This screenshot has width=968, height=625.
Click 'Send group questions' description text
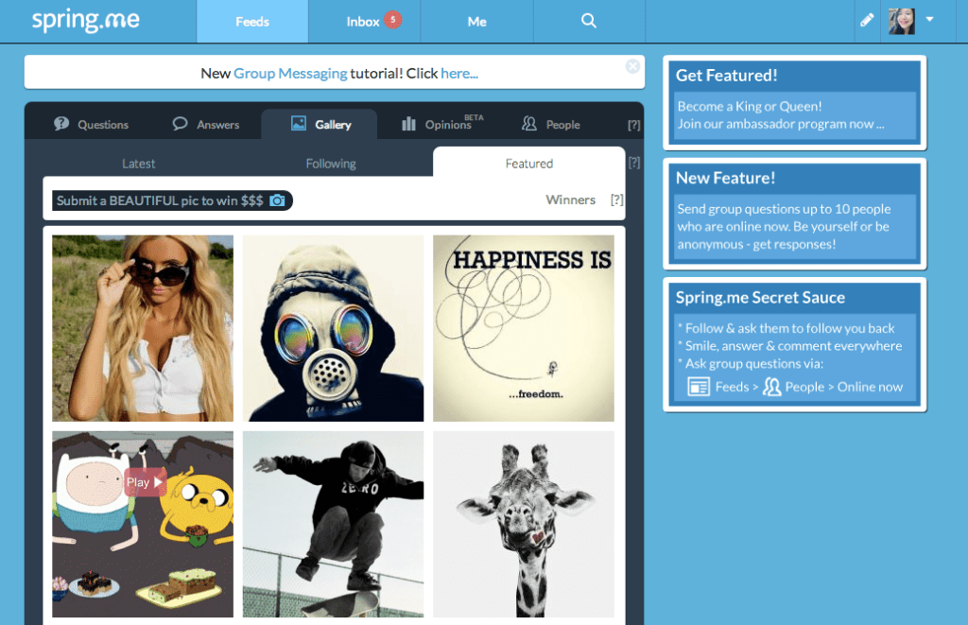784,227
